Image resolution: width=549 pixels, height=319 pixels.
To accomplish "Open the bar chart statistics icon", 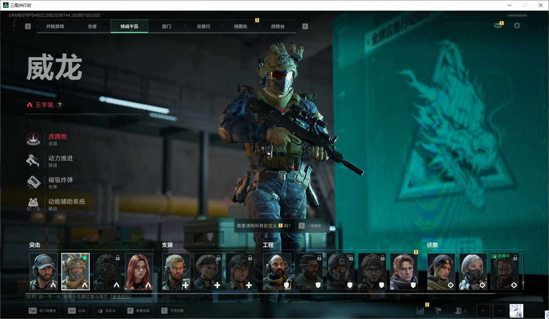I will pyautogui.click(x=420, y=310).
